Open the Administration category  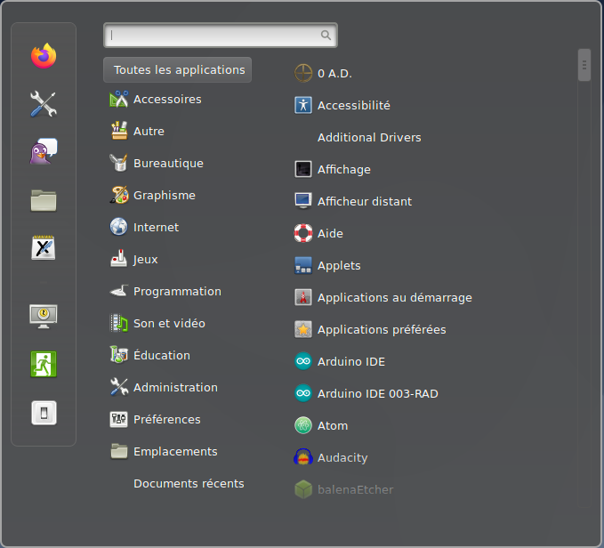(x=175, y=387)
